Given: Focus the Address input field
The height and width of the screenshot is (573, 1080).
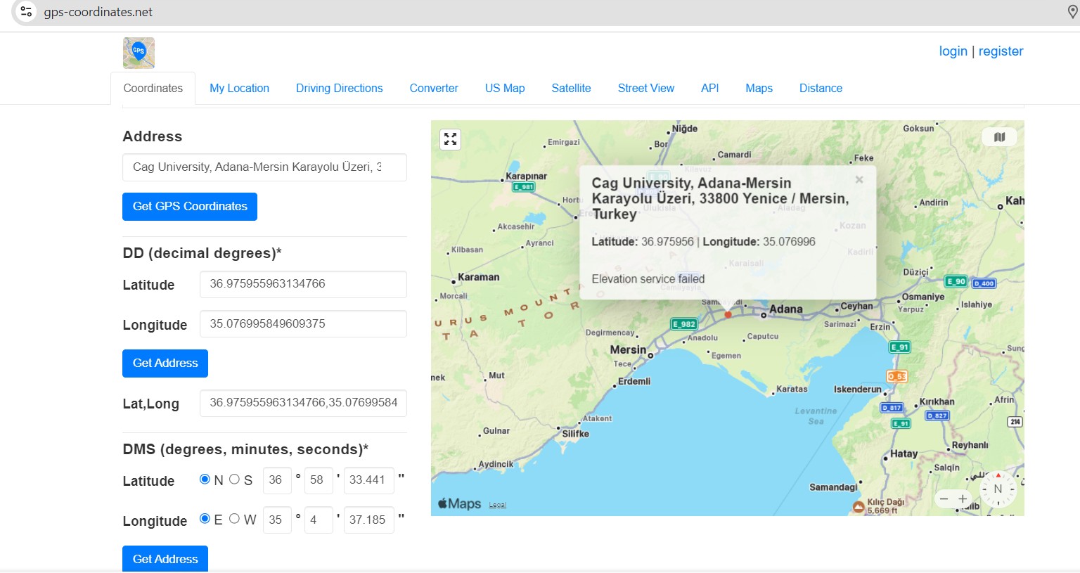Looking at the screenshot, I should pos(264,167).
